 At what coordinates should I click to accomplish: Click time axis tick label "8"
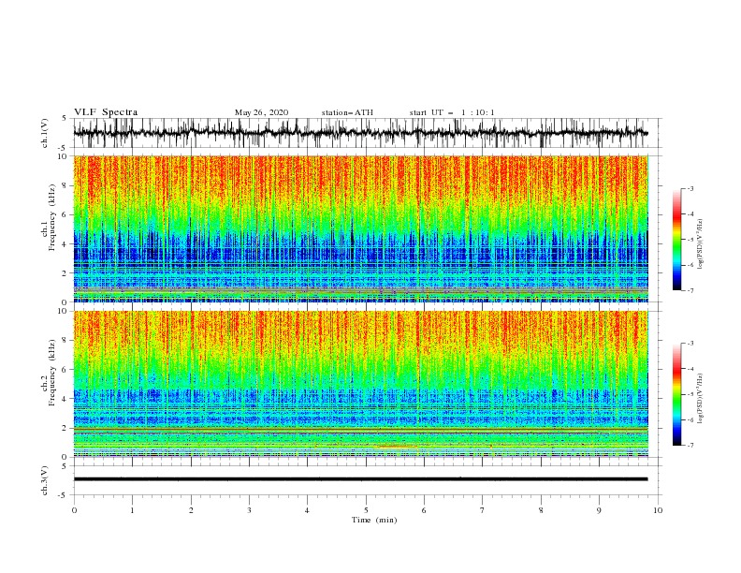[541, 510]
